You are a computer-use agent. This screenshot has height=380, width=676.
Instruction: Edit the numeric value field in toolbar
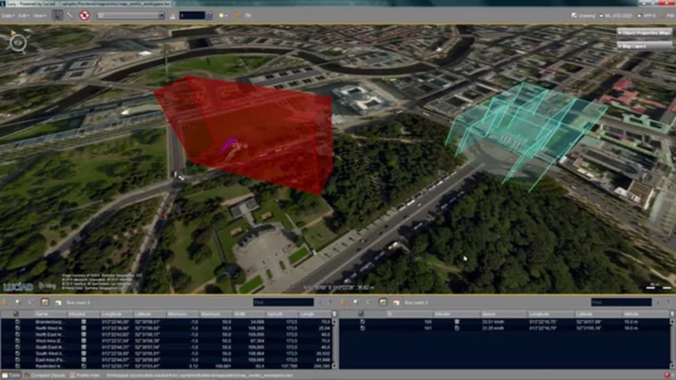(192, 16)
